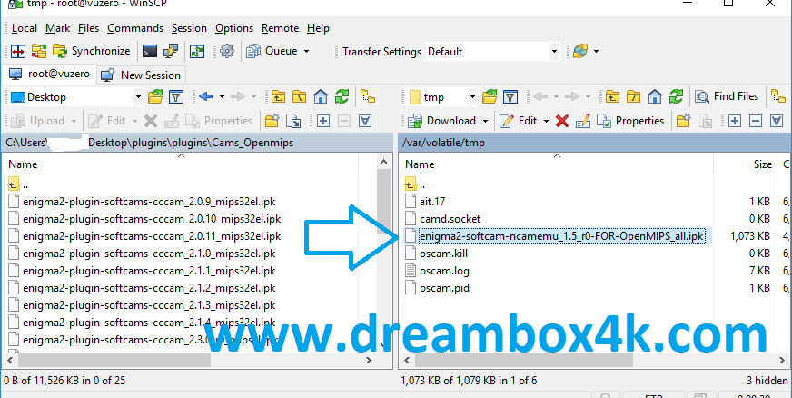This screenshot has width=792, height=398.
Task: Click the Queue toolbar button
Action: (x=273, y=52)
